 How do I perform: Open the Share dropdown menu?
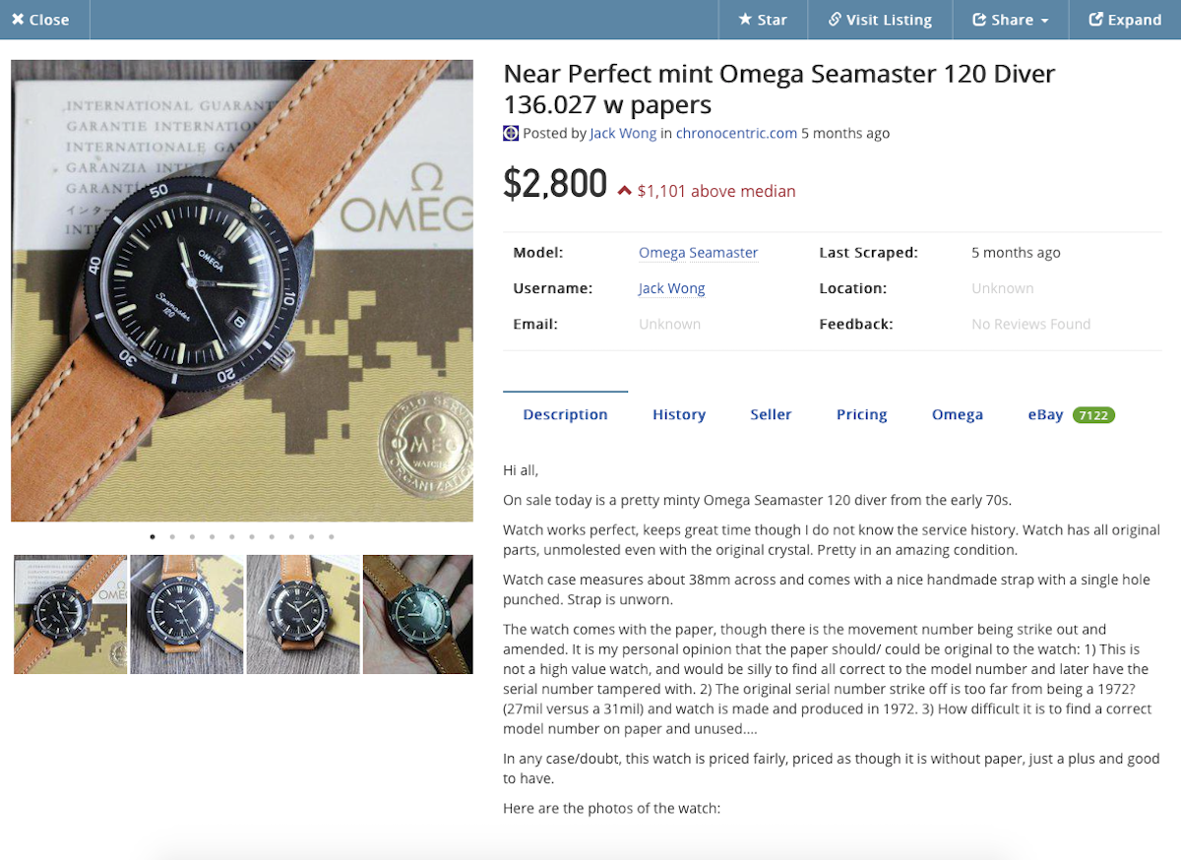click(x=1010, y=20)
